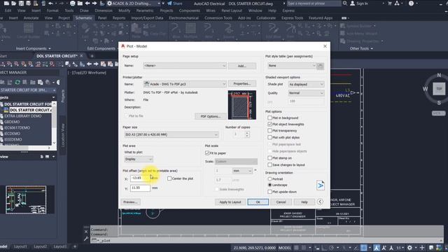Open the Projects menu in the menu bar
This screenshot has height=252, width=448.
pos(167,10)
